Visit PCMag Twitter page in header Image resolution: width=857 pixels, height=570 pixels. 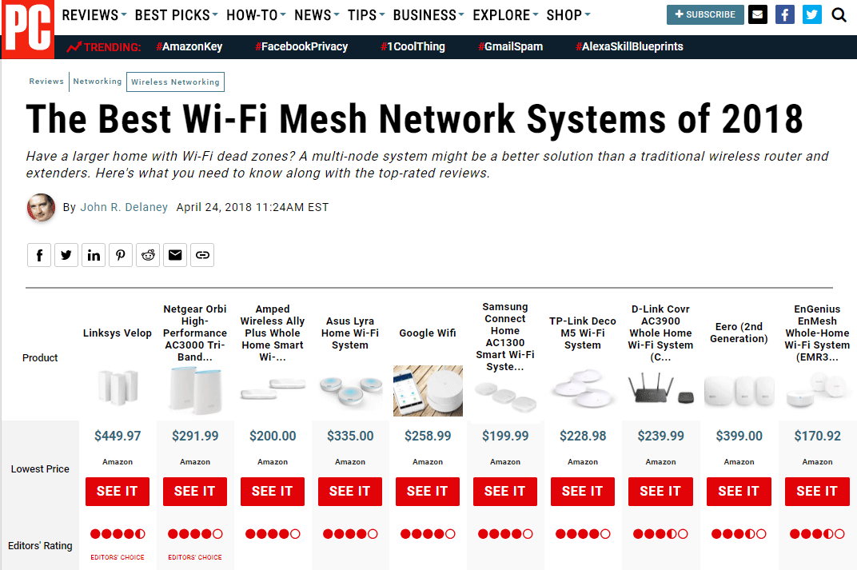[812, 14]
